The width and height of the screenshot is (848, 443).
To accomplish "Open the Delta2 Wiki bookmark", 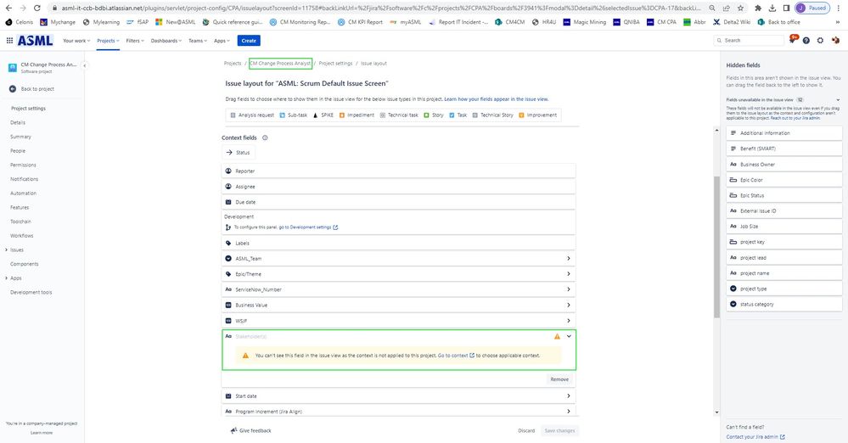I will 732,22.
